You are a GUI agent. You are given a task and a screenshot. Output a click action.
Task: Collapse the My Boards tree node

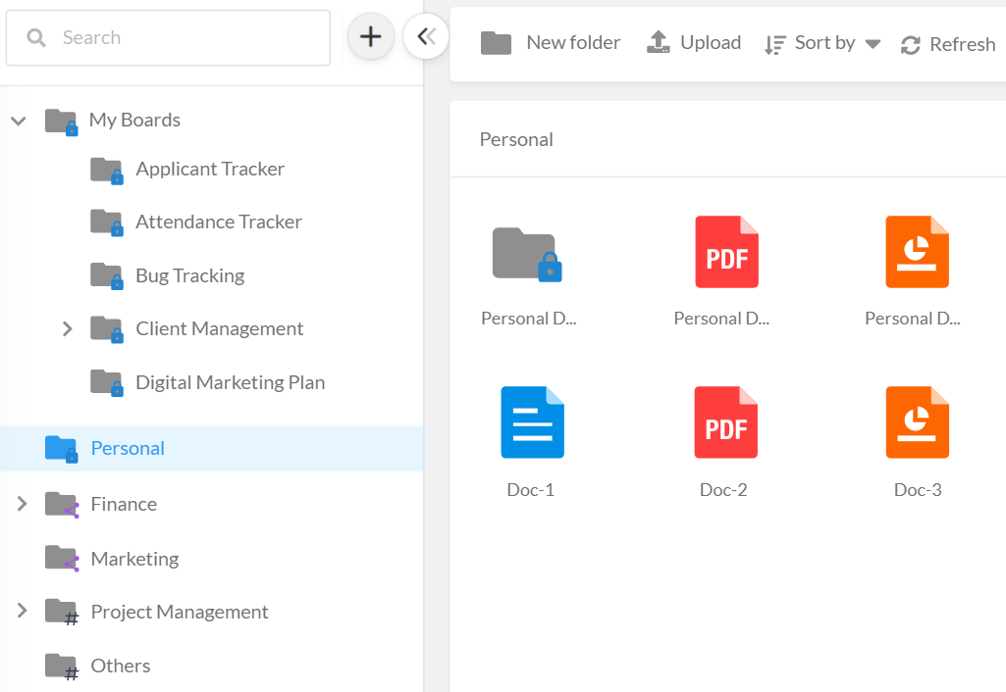(x=19, y=120)
